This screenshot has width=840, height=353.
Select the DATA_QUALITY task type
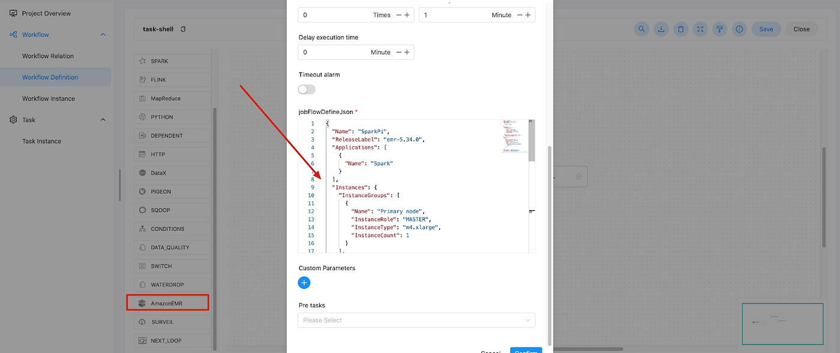pyautogui.click(x=172, y=247)
